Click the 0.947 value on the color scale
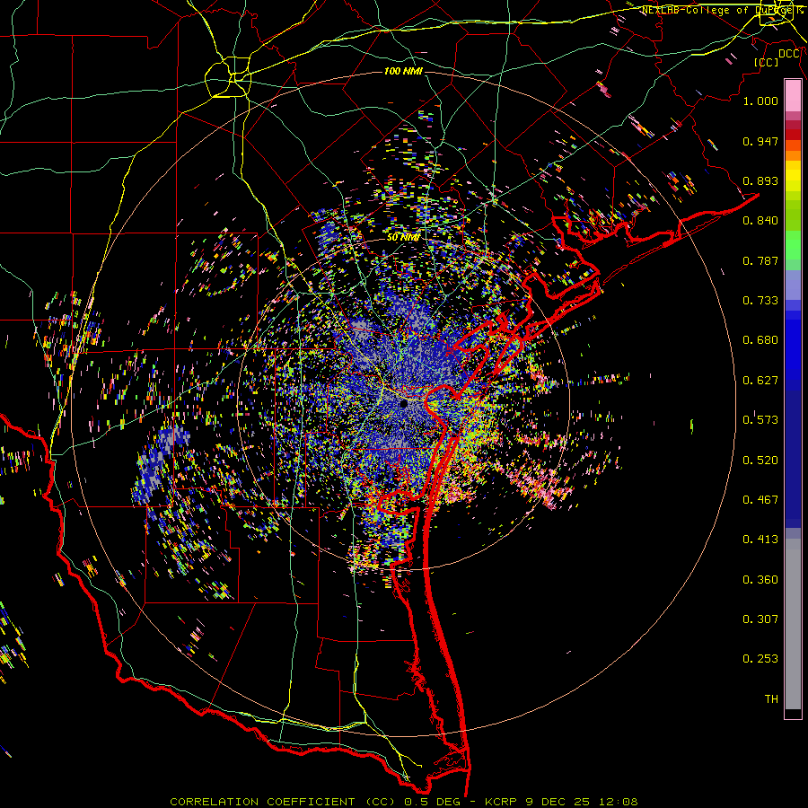Screen dimensions: 808x808 (x=760, y=141)
